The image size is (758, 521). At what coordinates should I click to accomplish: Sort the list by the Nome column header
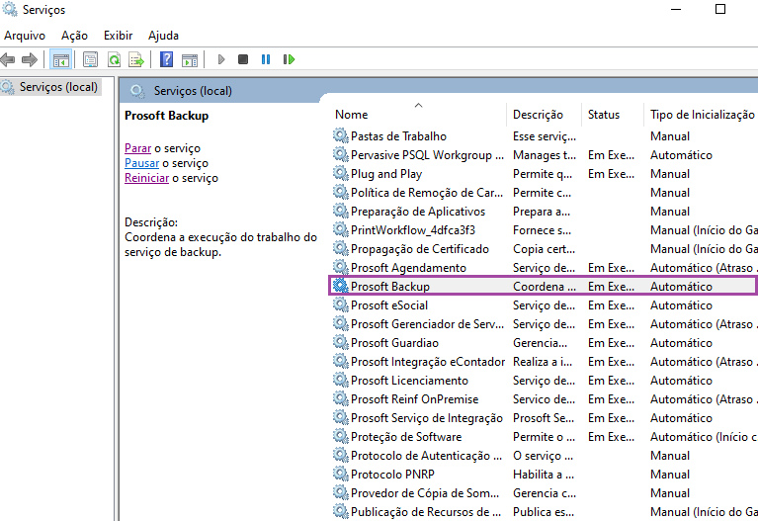(x=352, y=115)
